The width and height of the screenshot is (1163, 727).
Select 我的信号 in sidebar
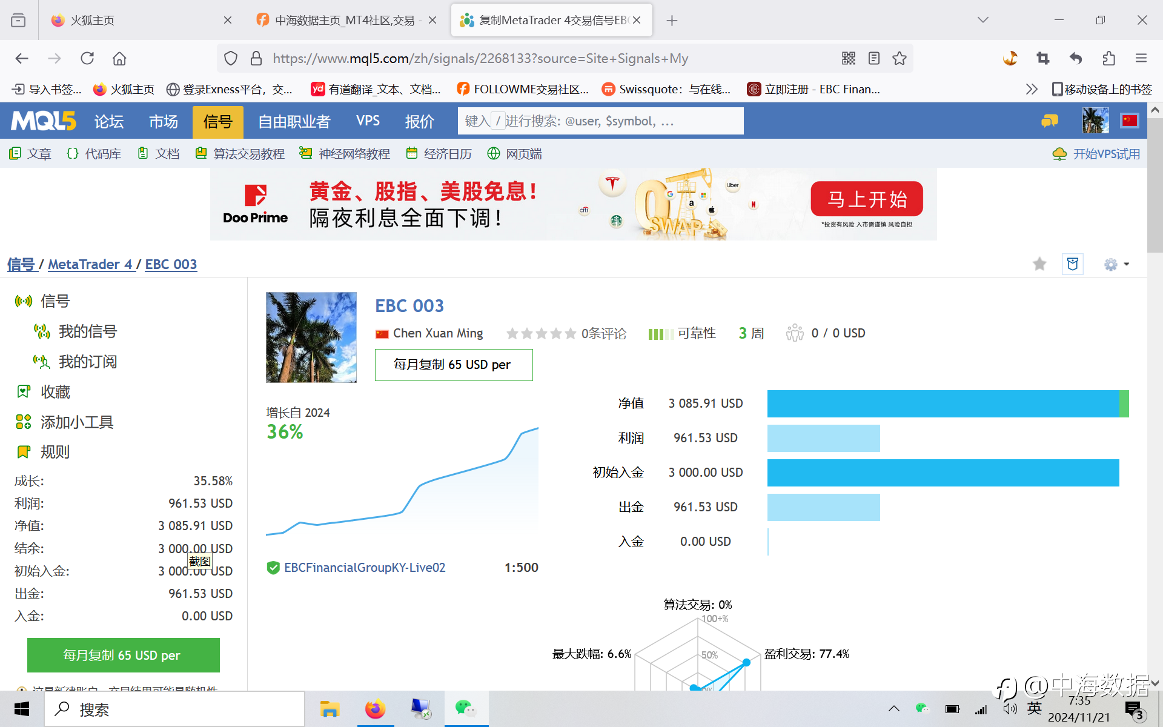coord(75,331)
